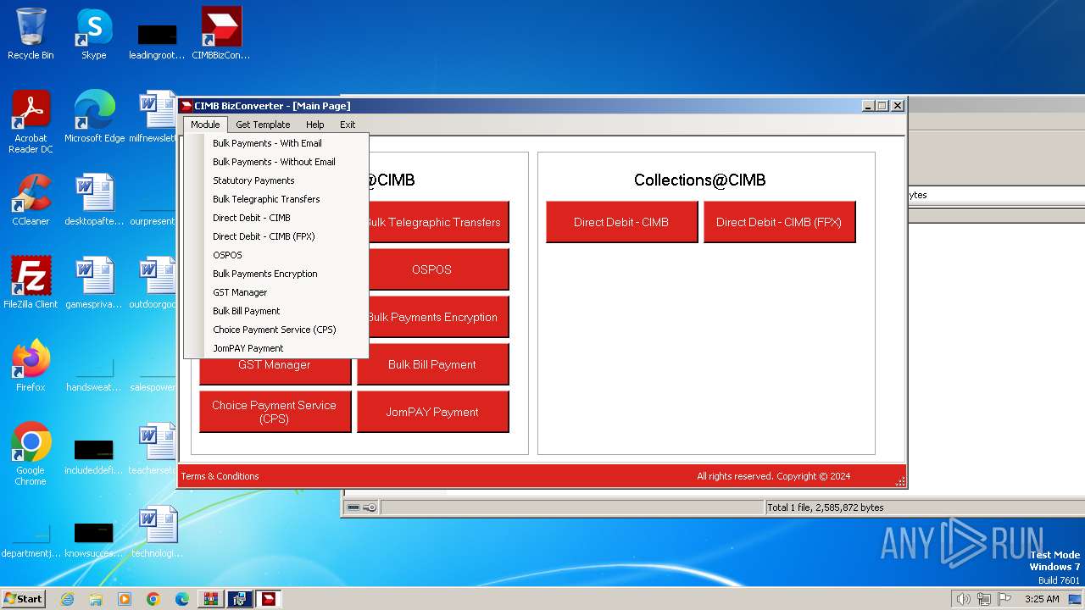Launch Skype from the desktop
The image size is (1085, 610).
pos(94,34)
